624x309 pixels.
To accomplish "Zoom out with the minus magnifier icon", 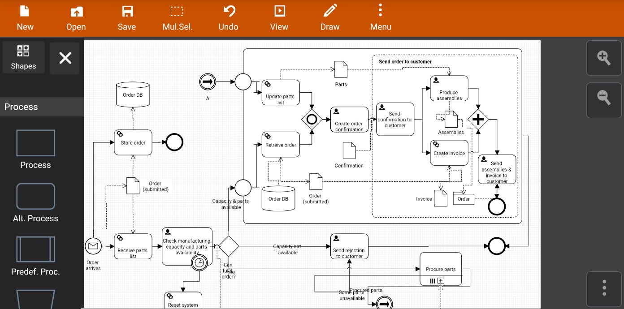I will click(604, 100).
